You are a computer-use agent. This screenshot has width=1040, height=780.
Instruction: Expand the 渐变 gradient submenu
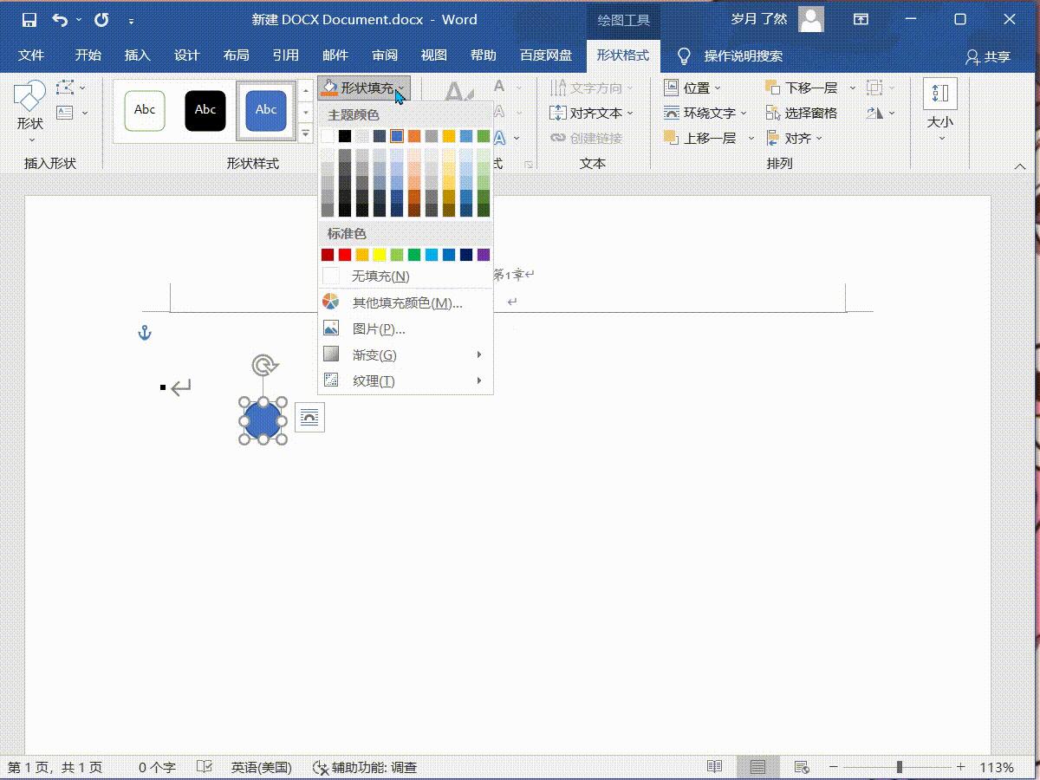[375, 354]
